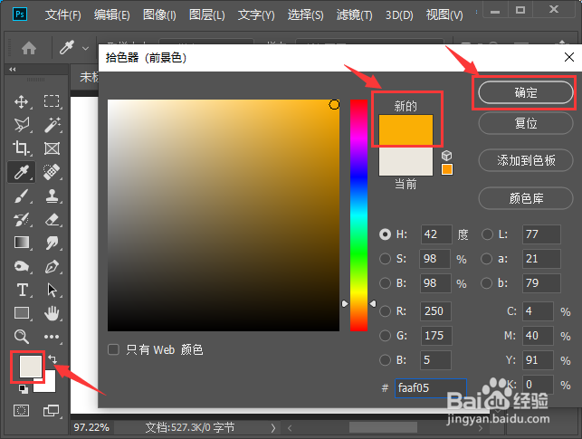
Task: Select the Lab a radio button
Action: [x=487, y=259]
